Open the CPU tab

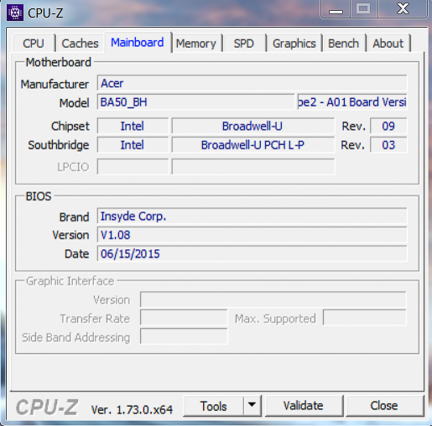click(34, 44)
